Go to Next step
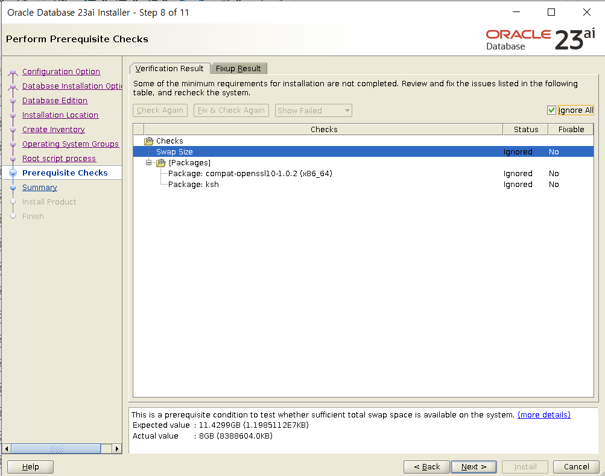 474,467
